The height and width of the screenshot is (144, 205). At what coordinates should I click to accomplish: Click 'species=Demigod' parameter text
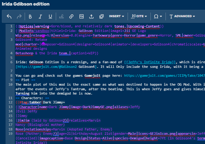pyautogui.click(x=129, y=138)
